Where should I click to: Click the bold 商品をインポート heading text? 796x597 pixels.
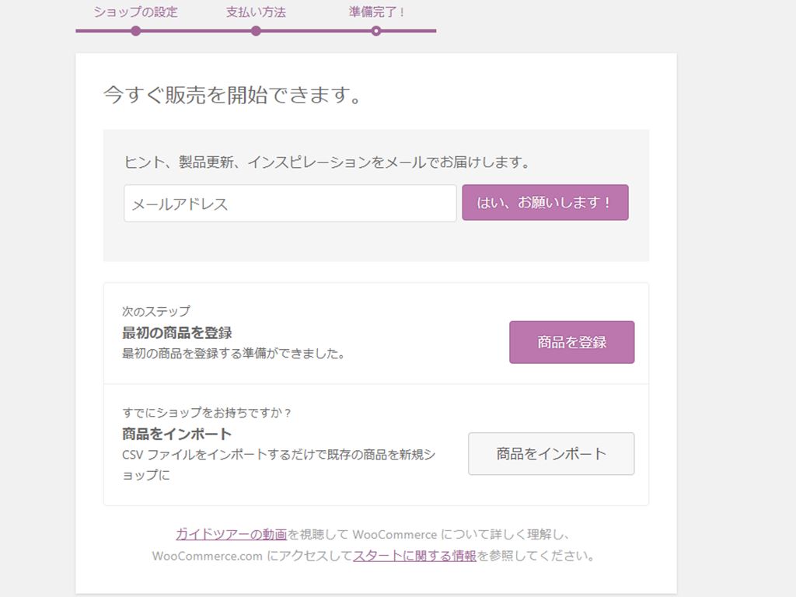[177, 434]
